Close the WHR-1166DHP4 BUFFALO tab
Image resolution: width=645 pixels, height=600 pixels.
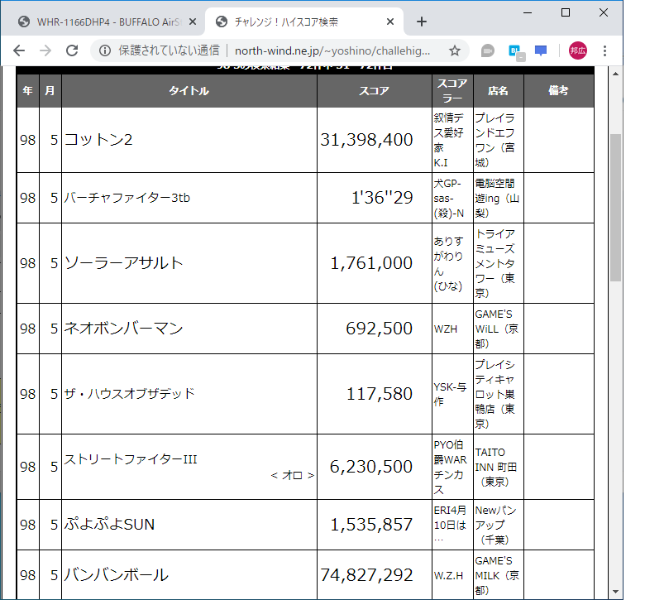click(193, 22)
